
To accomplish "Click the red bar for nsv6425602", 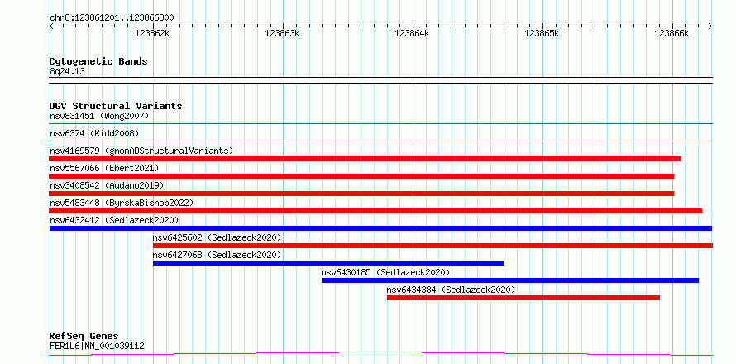I will coord(433,246).
